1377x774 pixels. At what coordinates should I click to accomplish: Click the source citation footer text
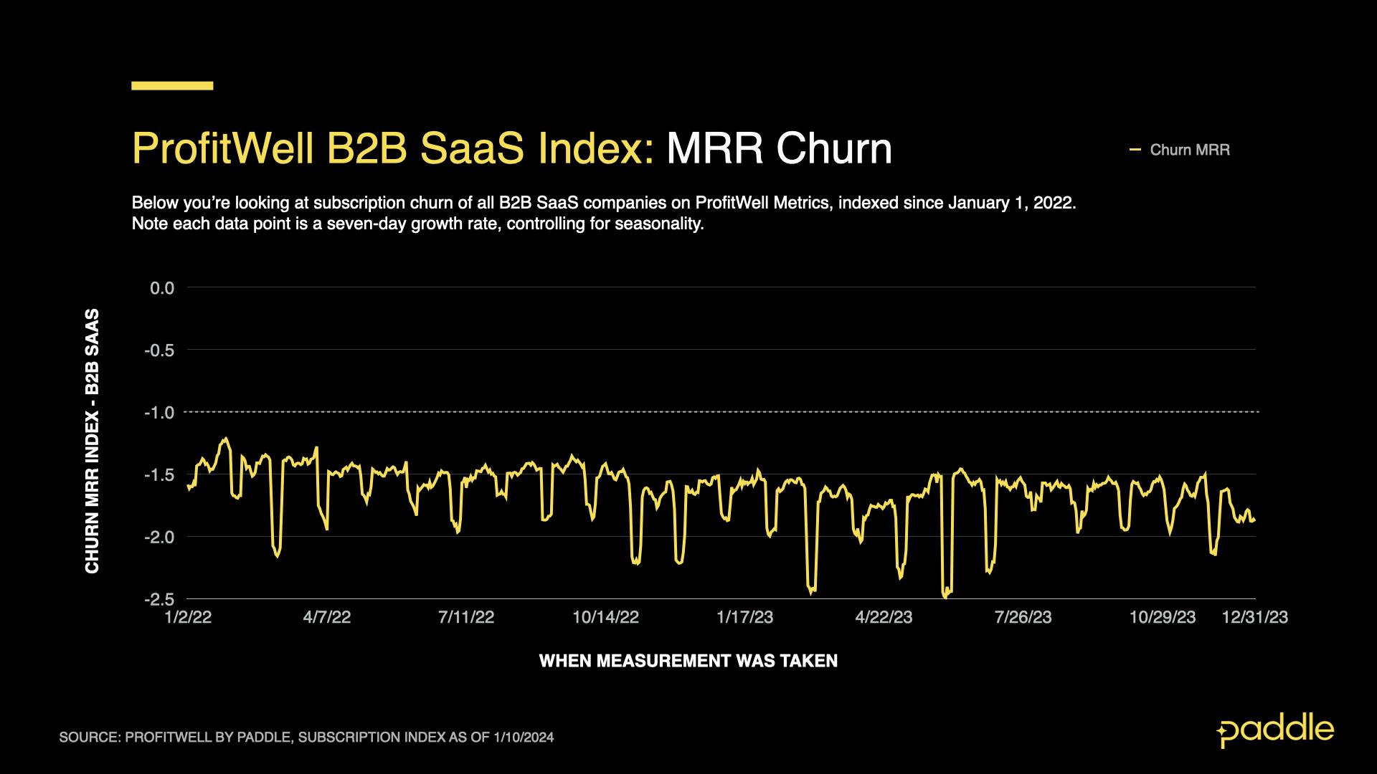(x=306, y=737)
